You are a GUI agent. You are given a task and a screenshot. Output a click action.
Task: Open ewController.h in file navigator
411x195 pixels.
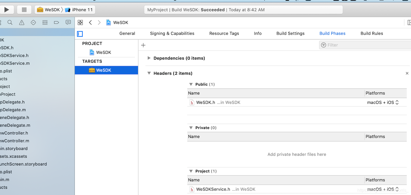click(14, 133)
